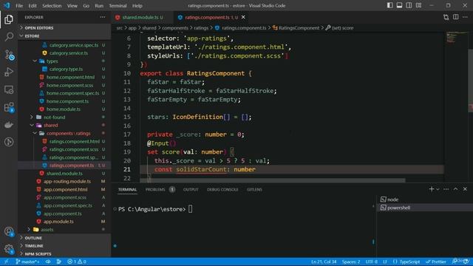Open the Source Control view

tap(9, 55)
